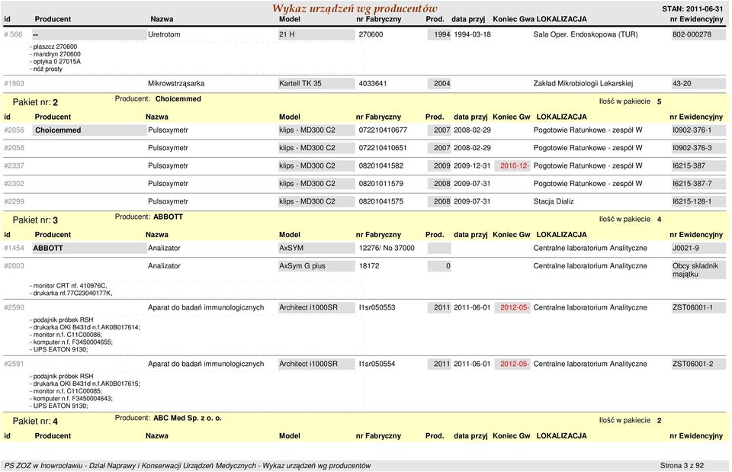Click the 'Pakiet nr: 3' group heading
Screen dimensions: 732x472
[35, 220]
